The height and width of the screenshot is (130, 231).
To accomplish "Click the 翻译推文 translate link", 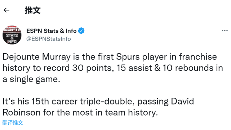I will pos(13,122).
